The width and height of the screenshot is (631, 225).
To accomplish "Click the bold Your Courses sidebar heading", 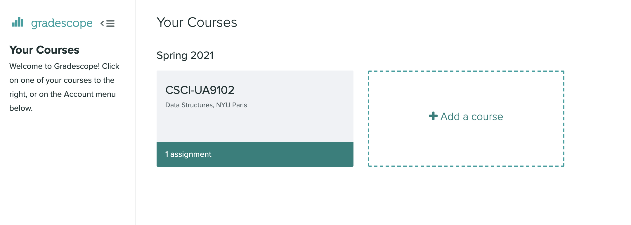I will point(44,50).
